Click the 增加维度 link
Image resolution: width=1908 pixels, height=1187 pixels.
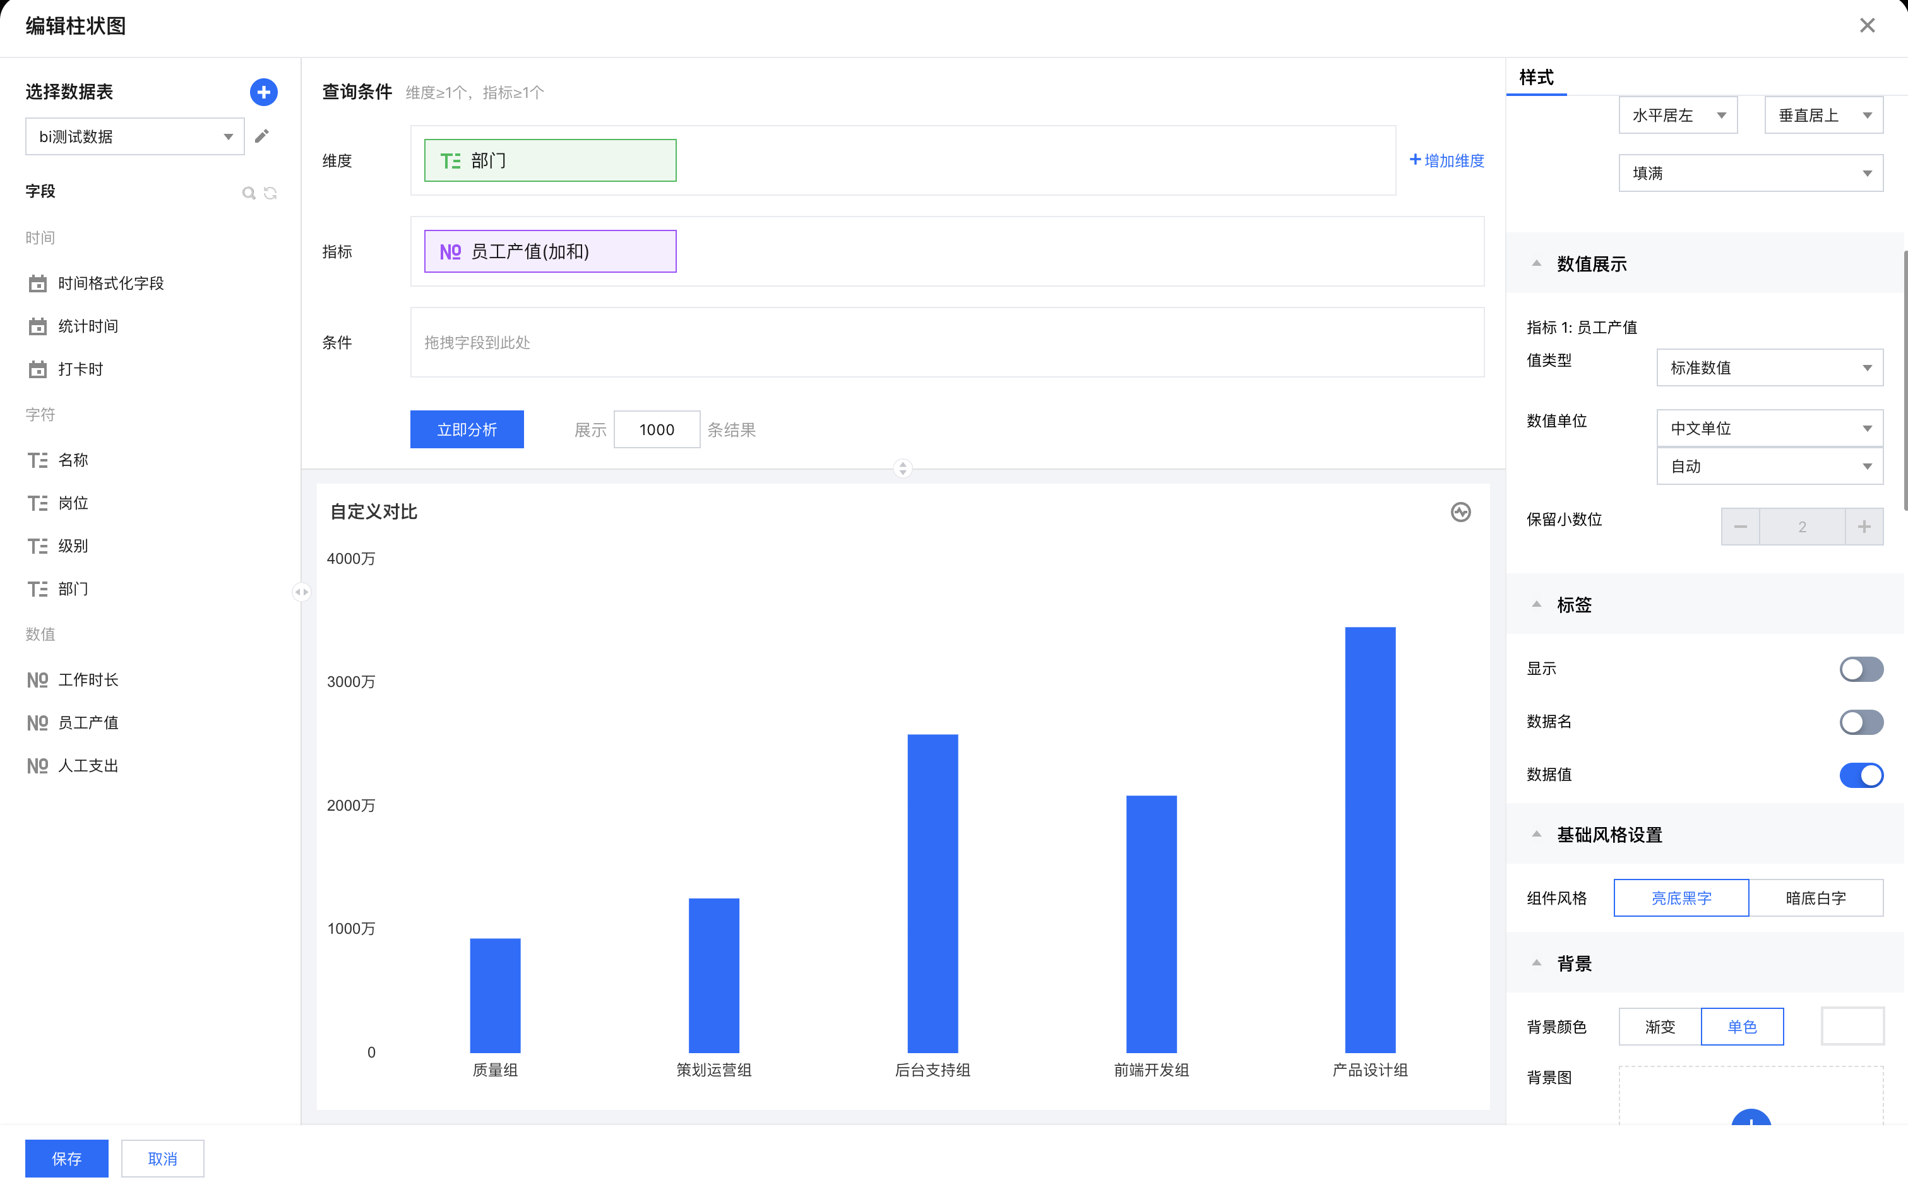pos(1446,160)
